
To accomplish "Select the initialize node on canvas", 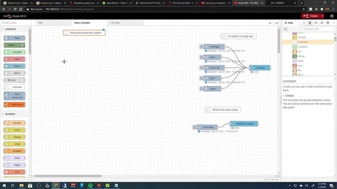I will (260, 68).
